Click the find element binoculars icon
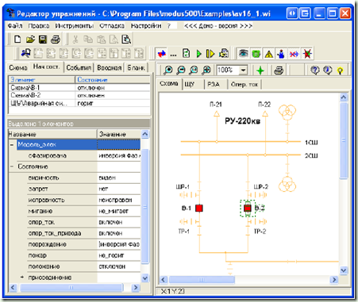Viewport: 358px width, 302px height. click(x=26, y=53)
